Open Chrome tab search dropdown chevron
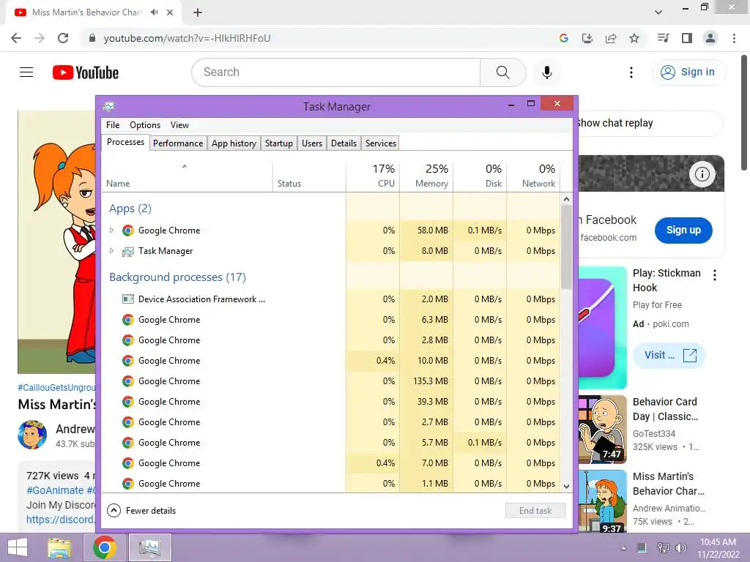The height and width of the screenshot is (562, 750). coord(658,12)
